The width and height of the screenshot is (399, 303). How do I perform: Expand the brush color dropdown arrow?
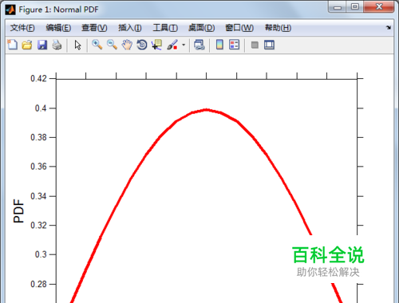pos(184,45)
